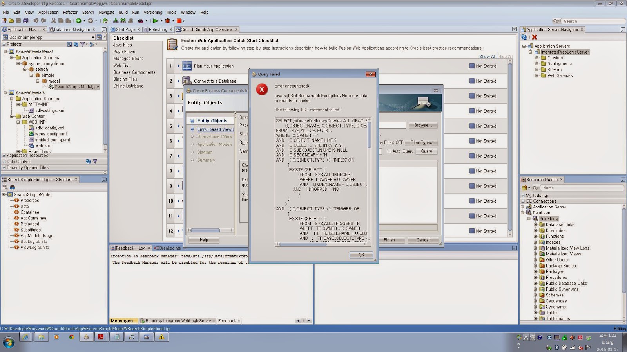Click the Show All link in checklist
Screen dimensions: 627x352
pyautogui.click(x=487, y=56)
